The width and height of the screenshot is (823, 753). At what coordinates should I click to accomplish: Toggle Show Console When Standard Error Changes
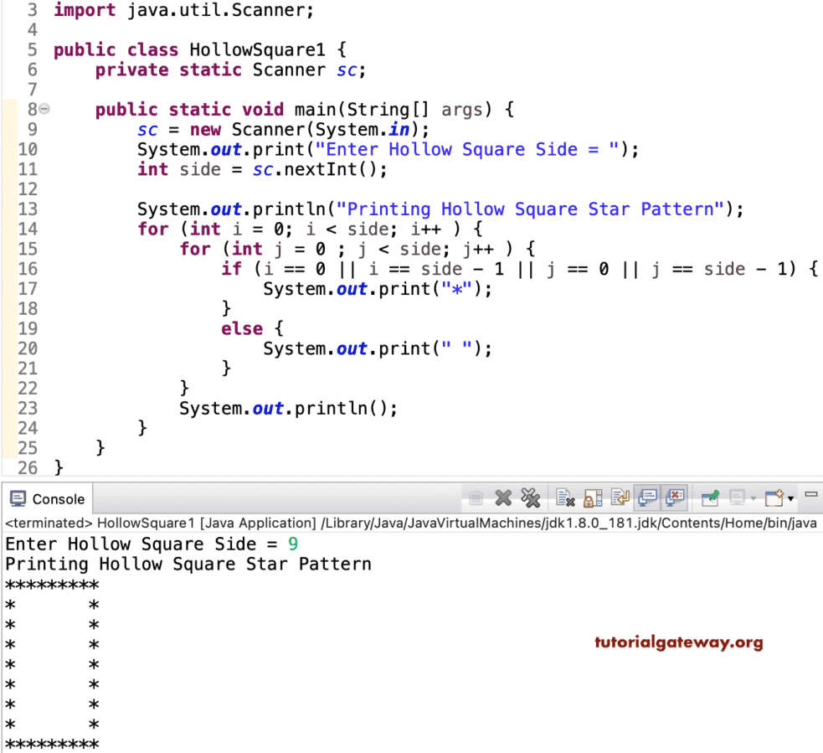pos(676,497)
